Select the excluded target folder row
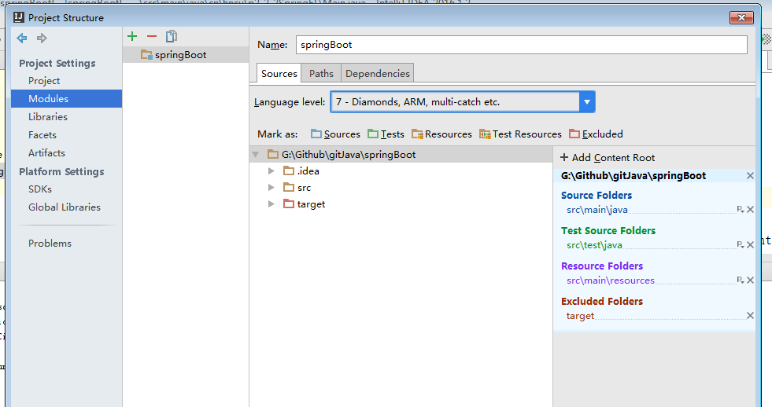This screenshot has width=772, height=407. tap(401, 204)
